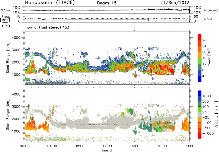219x152 pixels.
Task: Click the '18' frequency axis tick
Action: coord(18,16)
